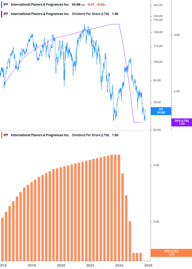Click the purple DPS (LTM) 1.60 label
The height and width of the screenshot is (269, 192).
[182, 122]
